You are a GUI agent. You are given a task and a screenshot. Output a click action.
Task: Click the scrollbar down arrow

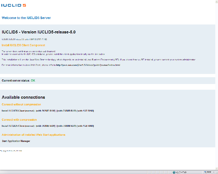tap(217, 169)
